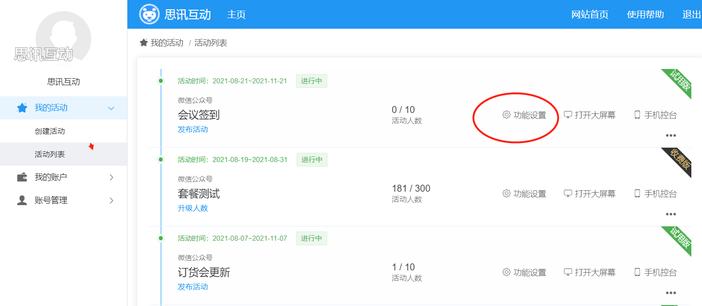Open 网站首页 in the header
Image resolution: width=702 pixels, height=306 pixels.
coord(590,14)
